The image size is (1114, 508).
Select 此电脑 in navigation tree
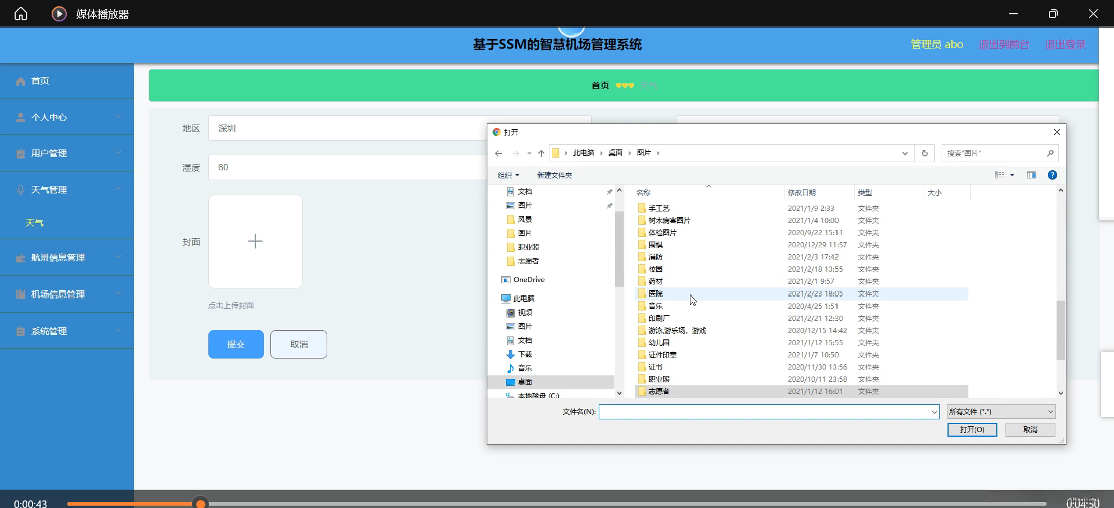pos(518,298)
